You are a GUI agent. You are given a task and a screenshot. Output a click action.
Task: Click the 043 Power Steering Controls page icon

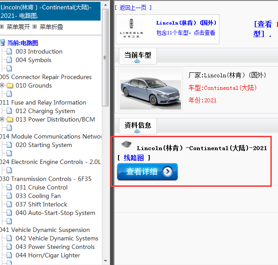pos(9,247)
